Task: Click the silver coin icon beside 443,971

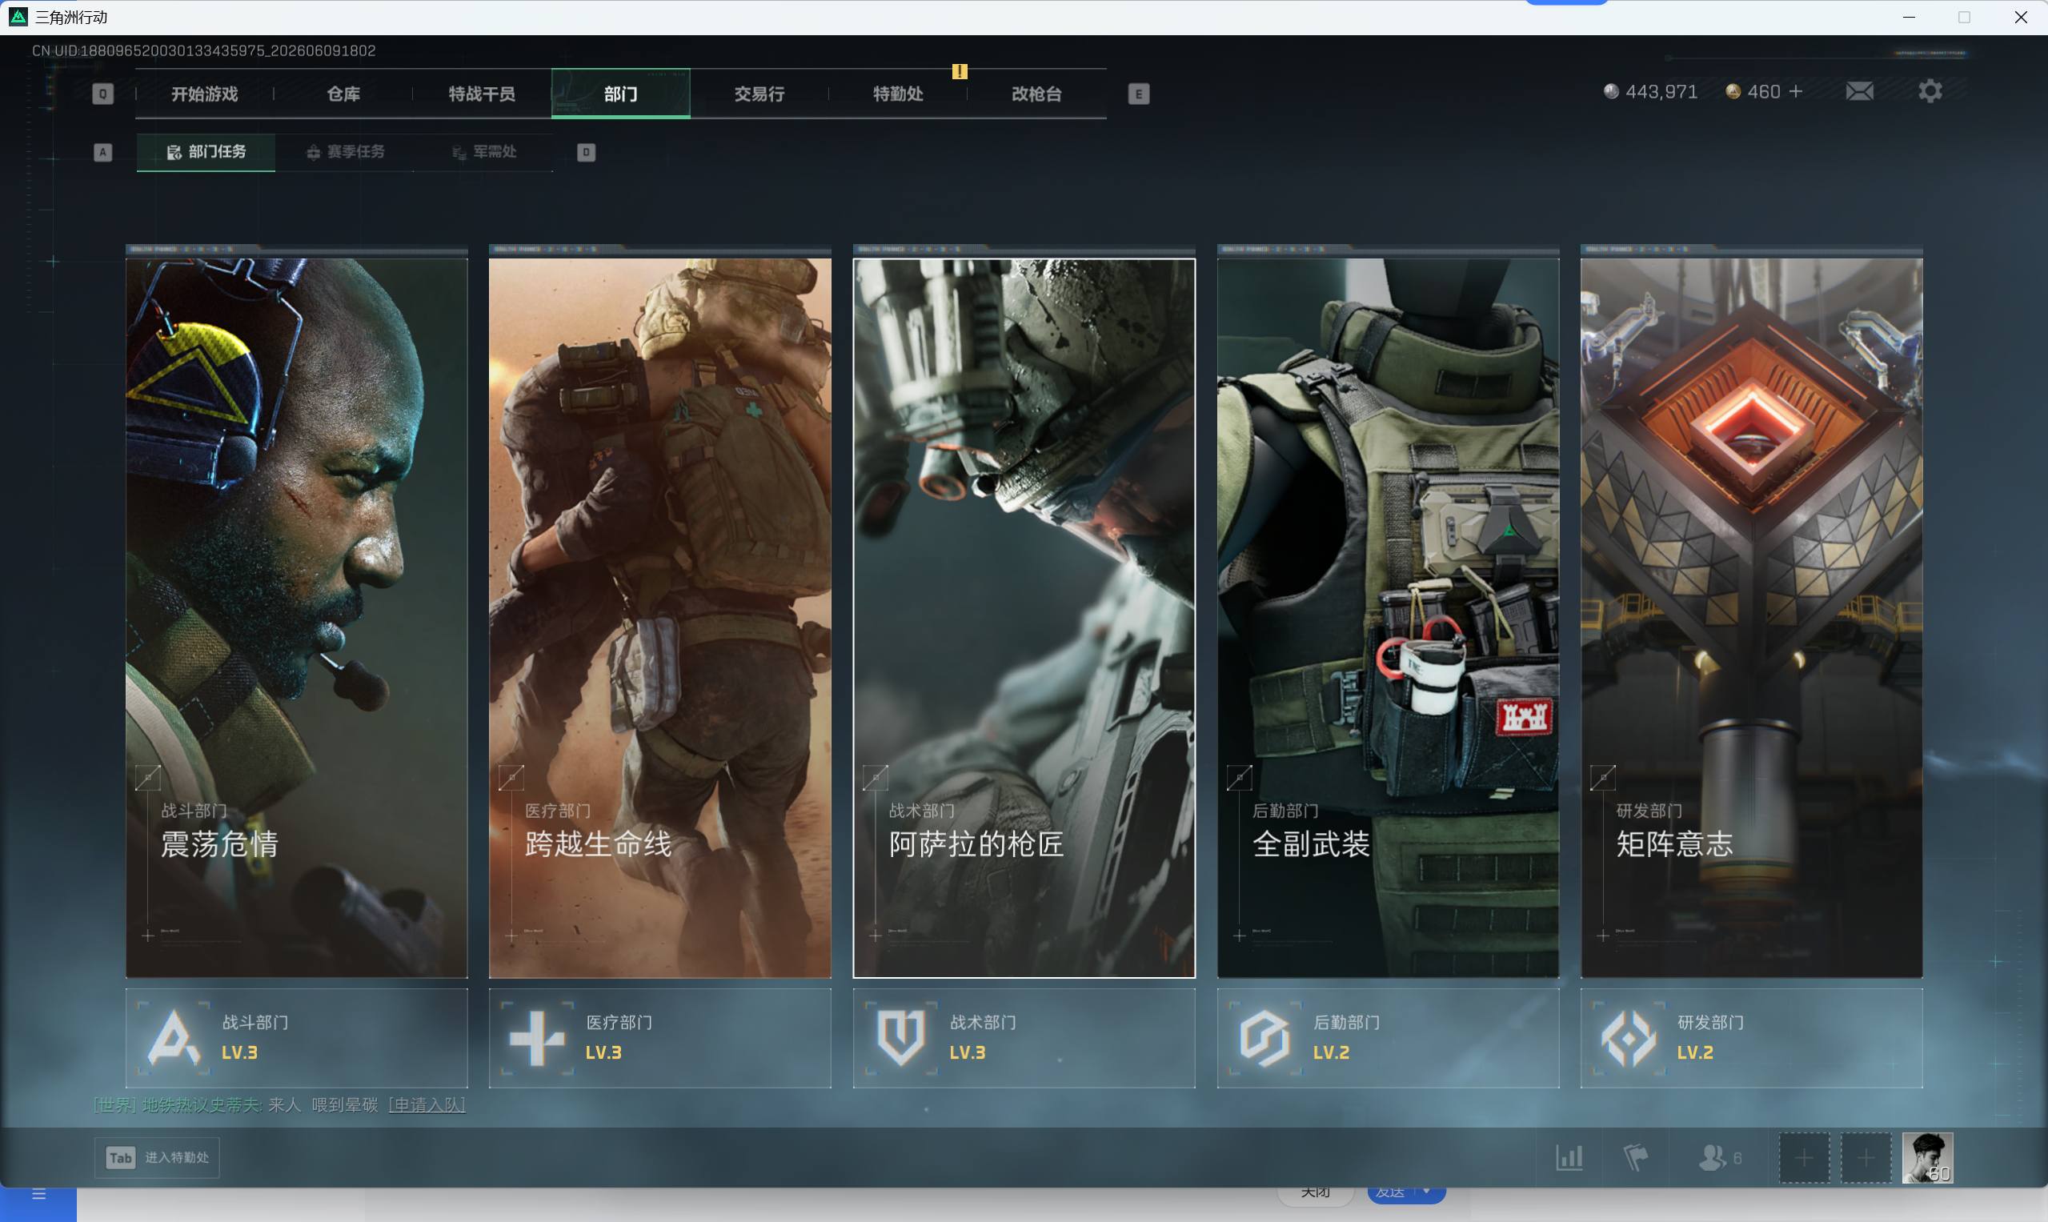Action: point(1612,91)
